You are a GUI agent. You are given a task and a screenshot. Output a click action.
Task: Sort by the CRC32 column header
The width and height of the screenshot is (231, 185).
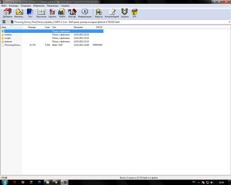click(97, 27)
